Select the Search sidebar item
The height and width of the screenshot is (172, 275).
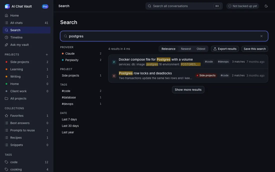[x=26, y=30]
